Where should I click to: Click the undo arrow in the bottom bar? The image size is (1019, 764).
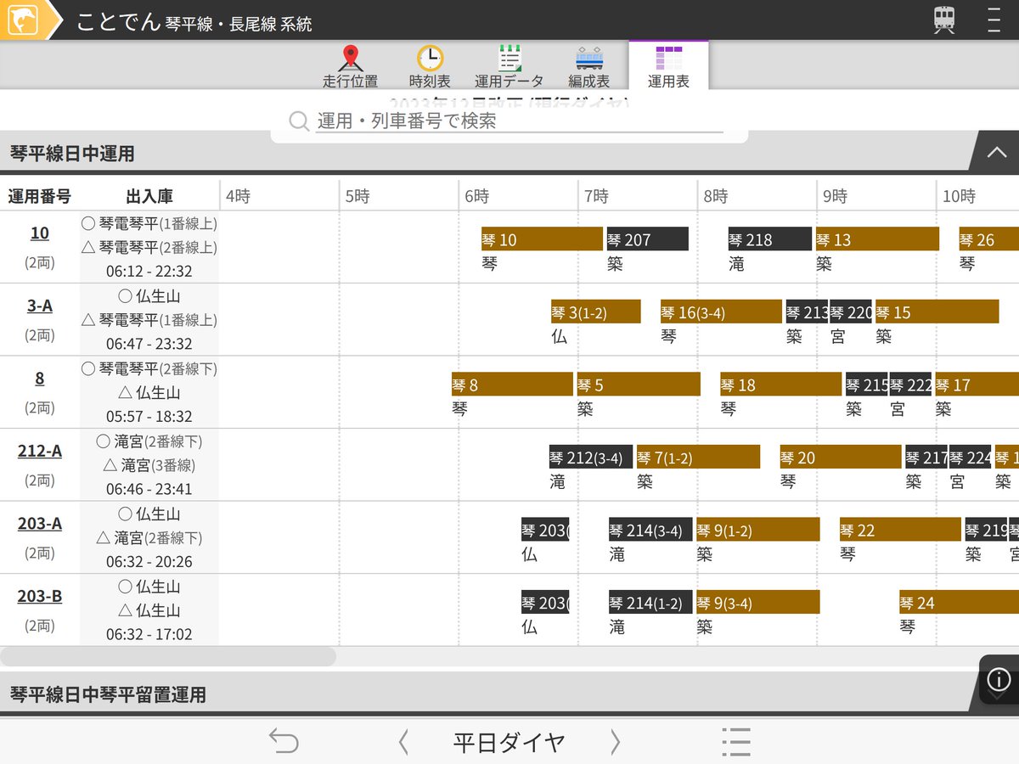pyautogui.click(x=284, y=739)
